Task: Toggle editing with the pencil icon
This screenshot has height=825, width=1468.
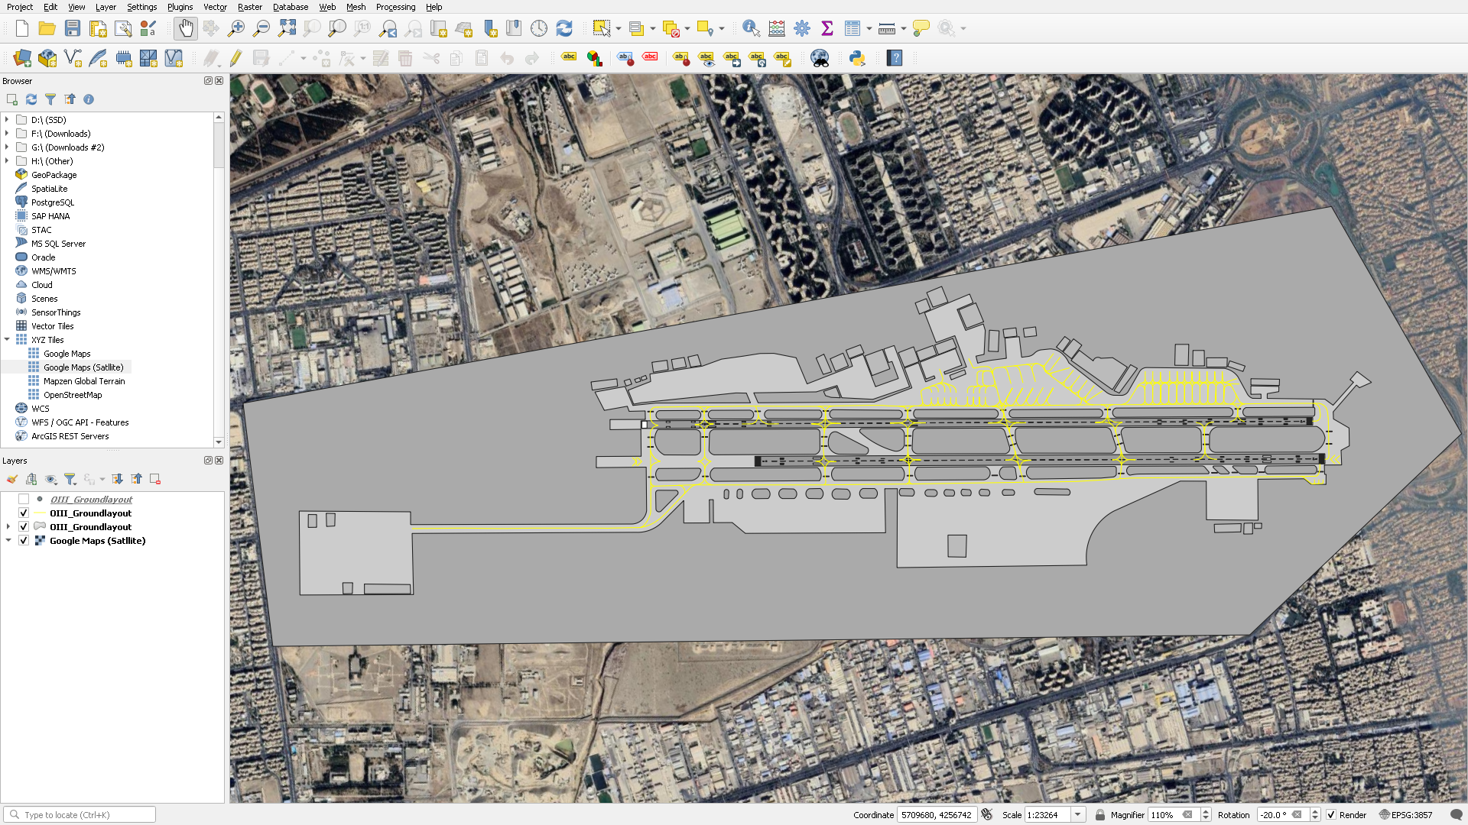Action: tap(235, 58)
